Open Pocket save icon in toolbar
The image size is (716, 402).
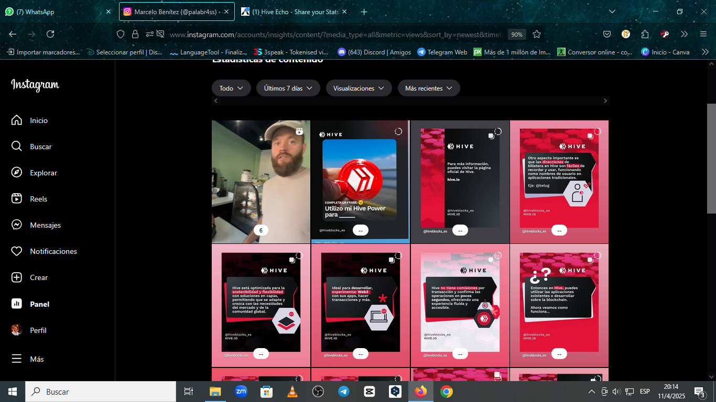click(x=607, y=34)
